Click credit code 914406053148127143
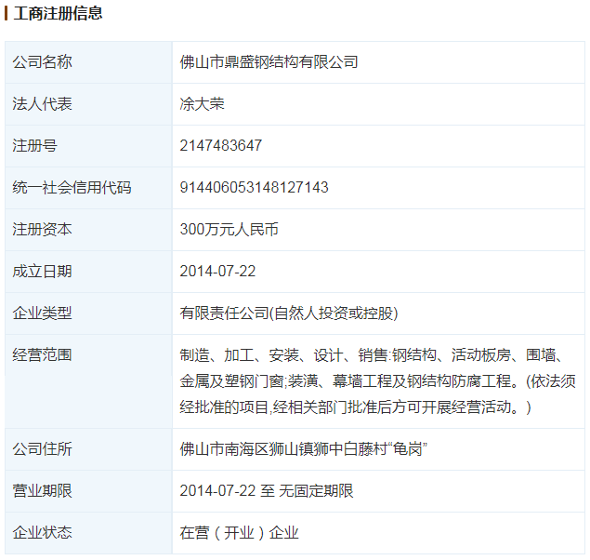The image size is (590, 560). tap(254, 188)
